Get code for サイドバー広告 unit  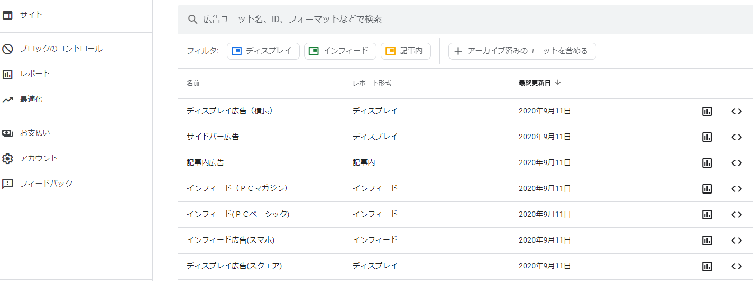pos(737,137)
